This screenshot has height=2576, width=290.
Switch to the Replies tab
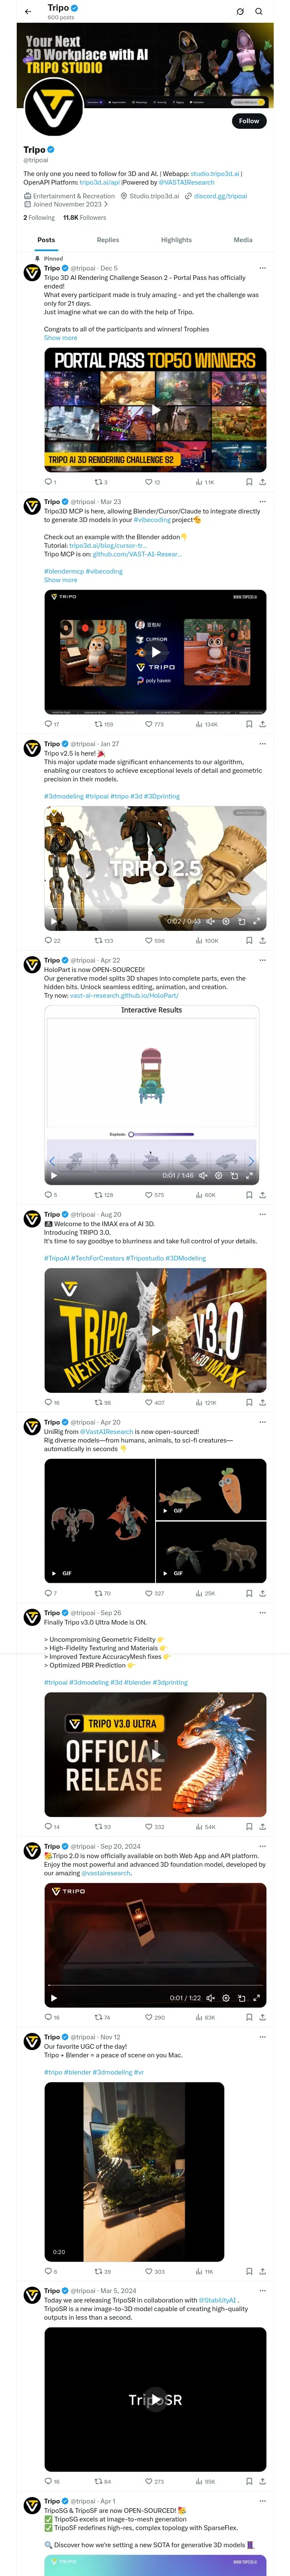(108, 240)
